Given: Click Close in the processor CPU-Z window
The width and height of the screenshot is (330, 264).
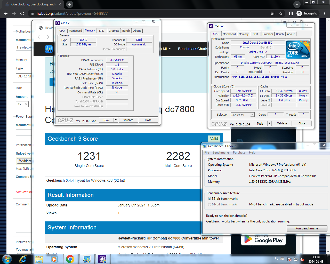Looking at the screenshot, I should click(x=302, y=123).
